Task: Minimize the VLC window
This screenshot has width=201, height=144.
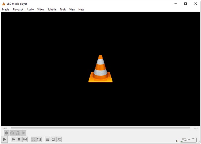Action: [176, 4]
